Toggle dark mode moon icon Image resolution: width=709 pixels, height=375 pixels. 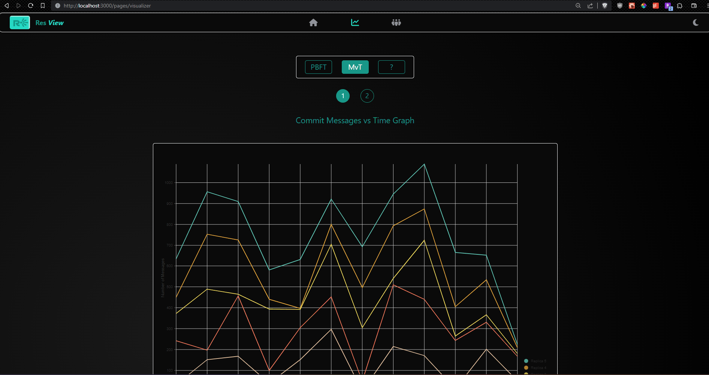(696, 22)
